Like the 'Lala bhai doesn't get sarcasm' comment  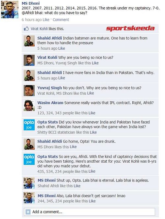92,201
